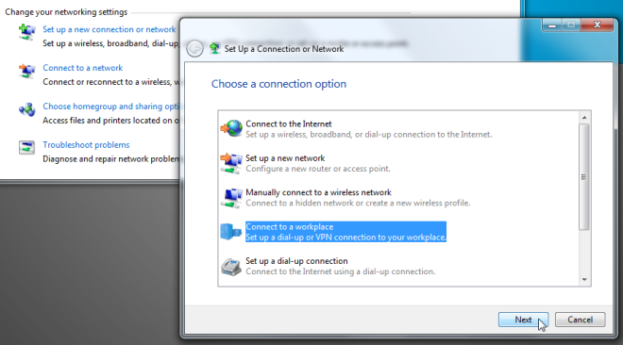Open Set up a new connection or network link

click(109, 29)
